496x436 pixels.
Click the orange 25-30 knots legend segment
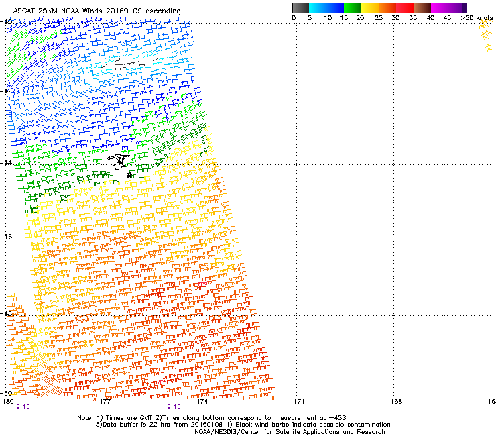[x=387, y=8]
